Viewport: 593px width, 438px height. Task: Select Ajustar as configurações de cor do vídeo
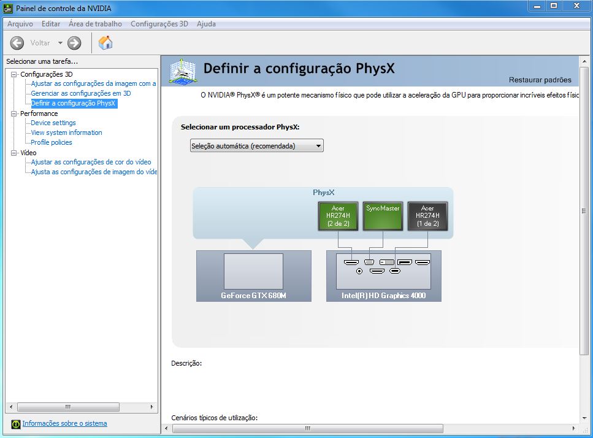(x=91, y=163)
